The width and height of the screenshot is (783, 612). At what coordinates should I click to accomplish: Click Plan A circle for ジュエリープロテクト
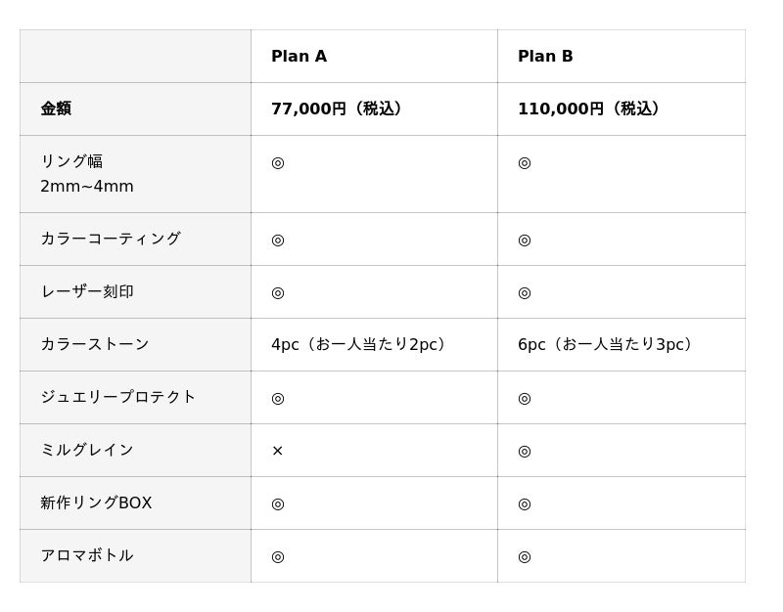278,398
